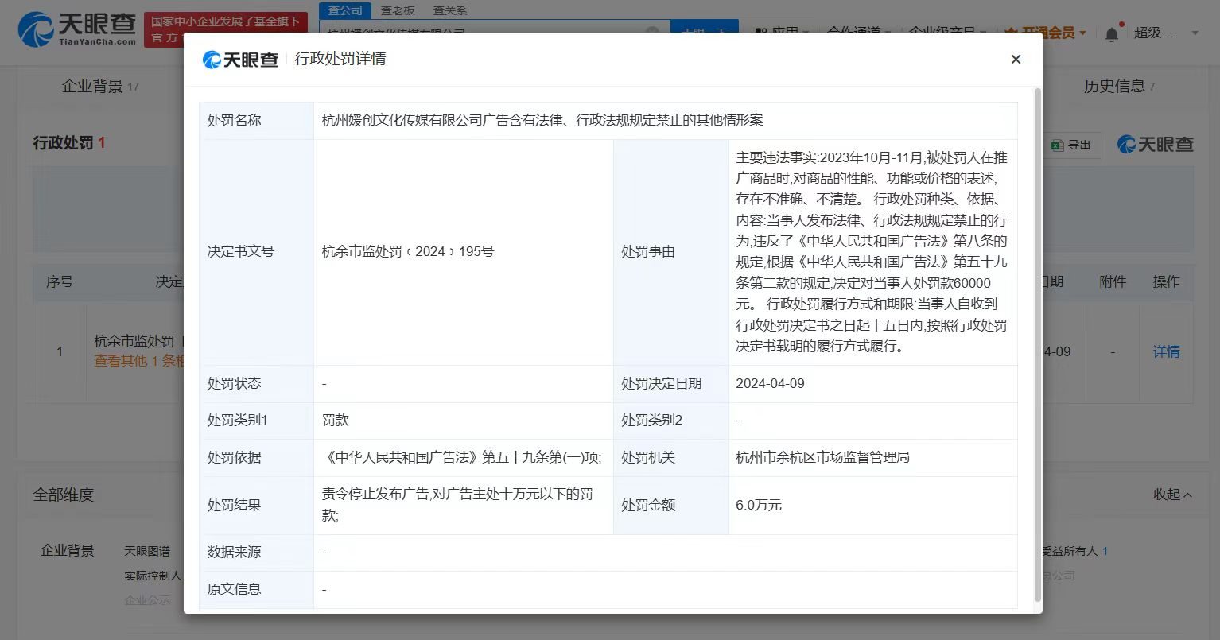Viewport: 1220px width, 640px height.
Task: Click the 详情 link in the penalty row
Action: (x=1166, y=351)
